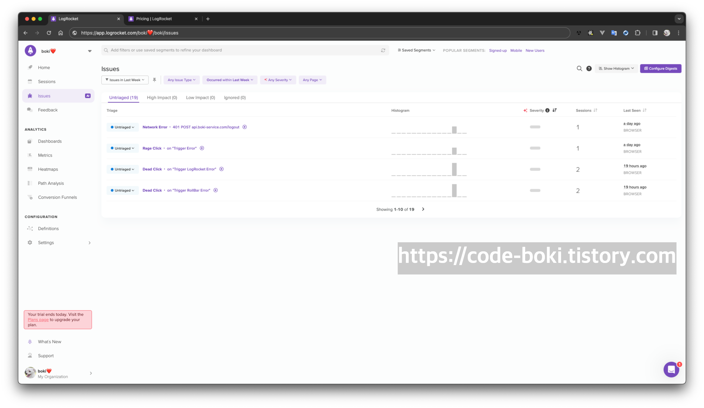The width and height of the screenshot is (704, 408).
Task: Open Intercom chat bubble
Action: tap(671, 370)
